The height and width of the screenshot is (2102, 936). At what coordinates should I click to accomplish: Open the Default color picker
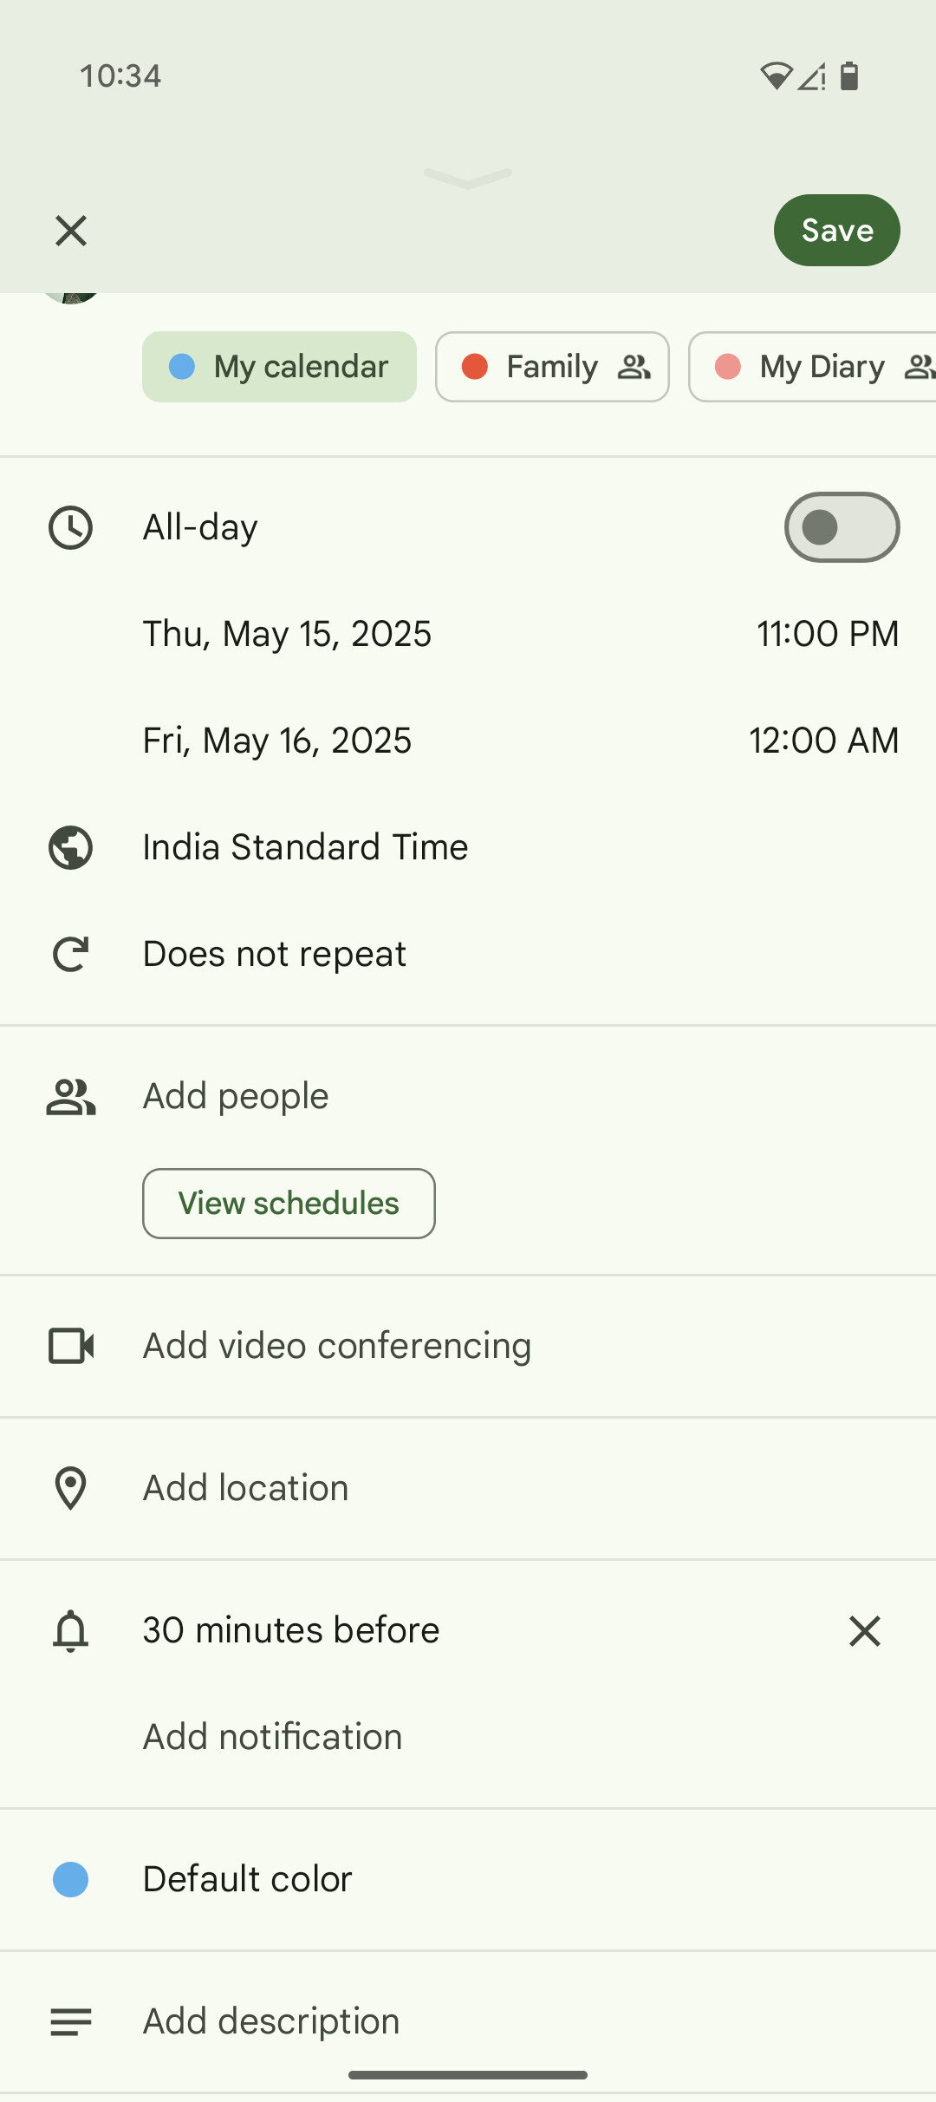pos(247,1879)
